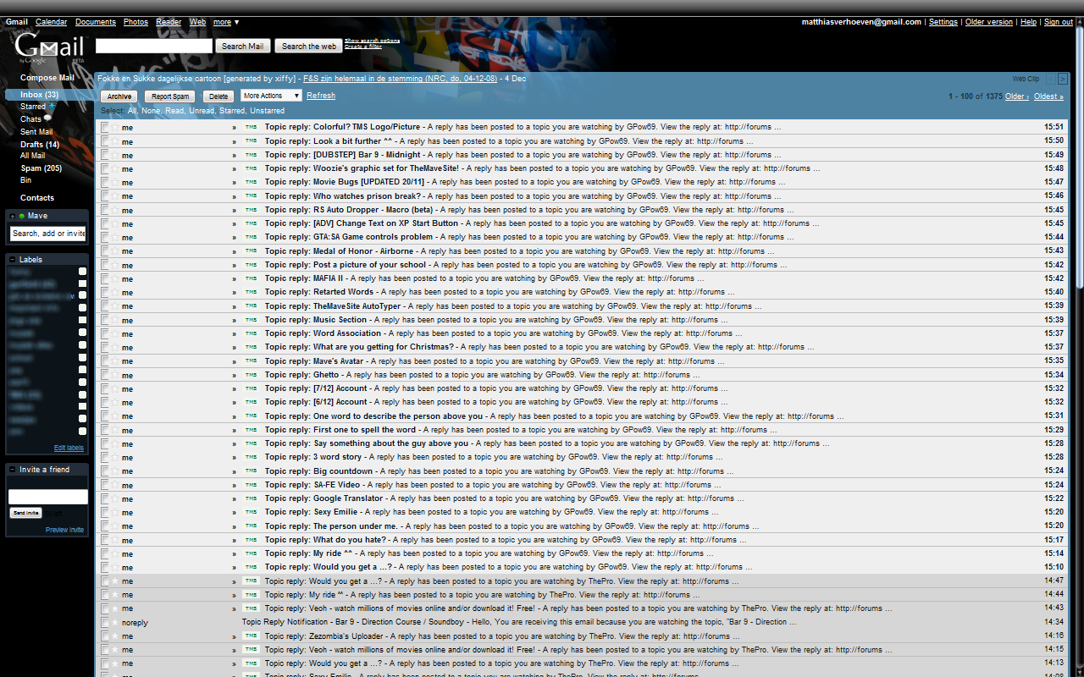Click the Sign out link

point(1059,22)
